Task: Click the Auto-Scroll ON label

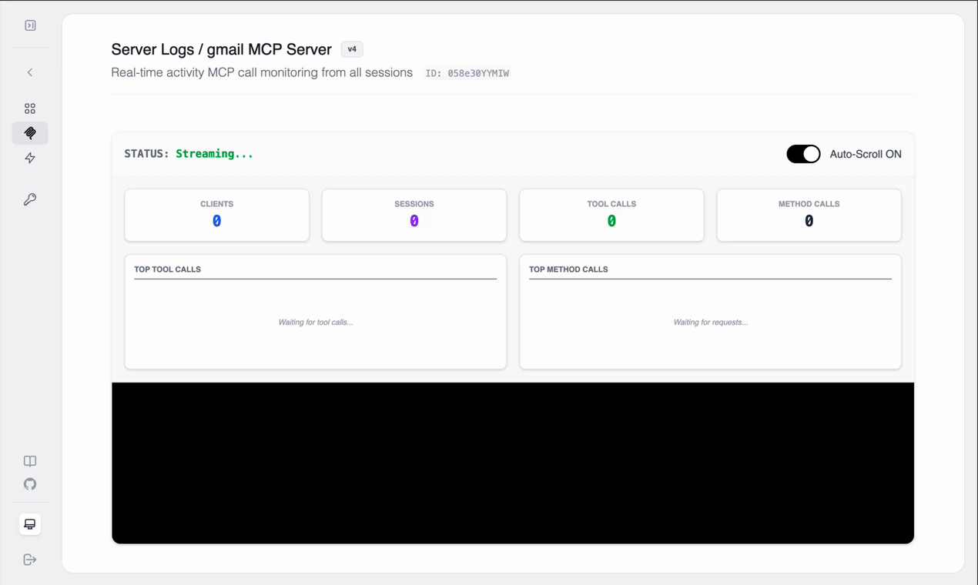Action: [866, 154]
